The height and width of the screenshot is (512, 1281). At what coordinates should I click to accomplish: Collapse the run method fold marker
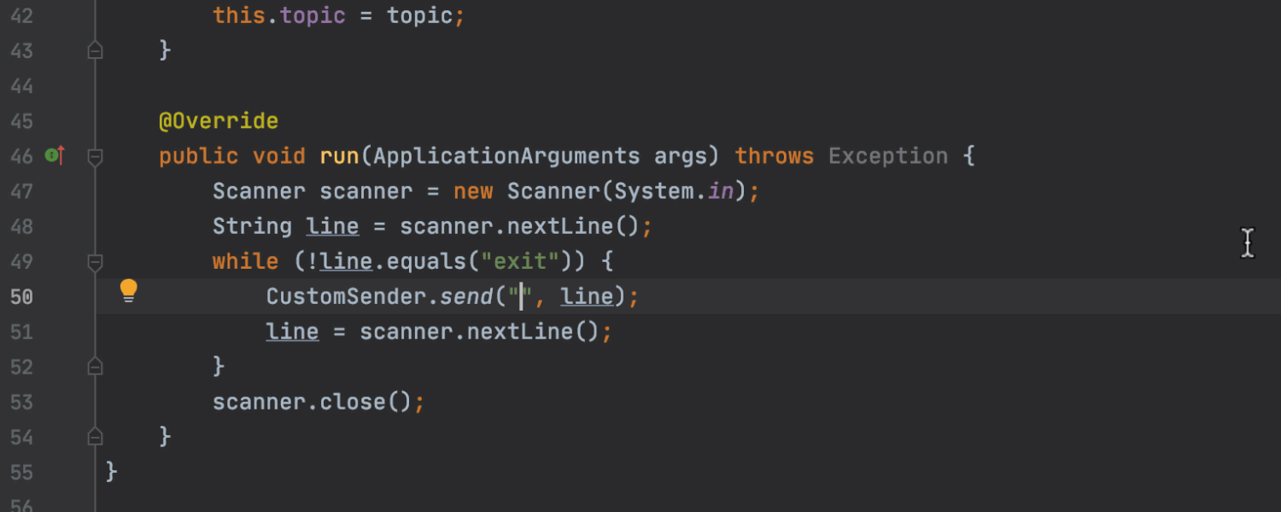click(x=96, y=156)
